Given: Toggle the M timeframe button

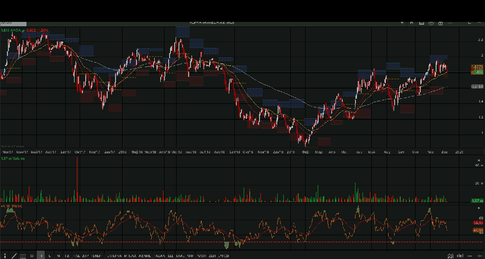Looking at the screenshot, I should click(58, 256).
